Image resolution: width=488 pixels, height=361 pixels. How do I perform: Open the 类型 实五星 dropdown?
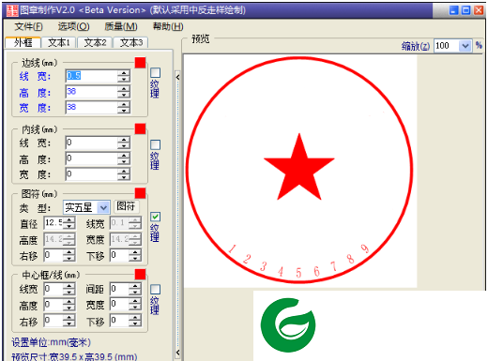coord(103,207)
